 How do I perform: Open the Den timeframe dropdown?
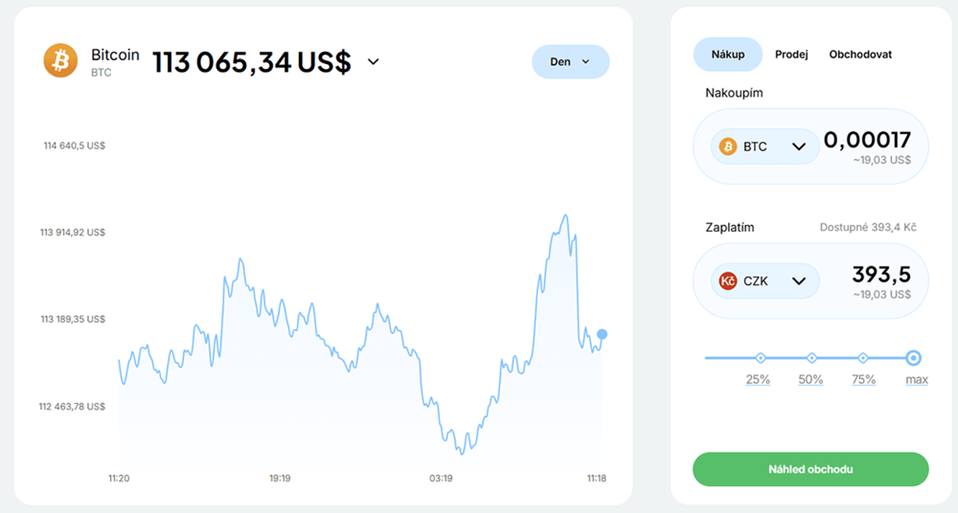click(570, 62)
